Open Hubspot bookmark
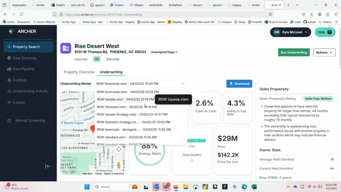Viewport: 341px width, 192px height. (x=224, y=22)
